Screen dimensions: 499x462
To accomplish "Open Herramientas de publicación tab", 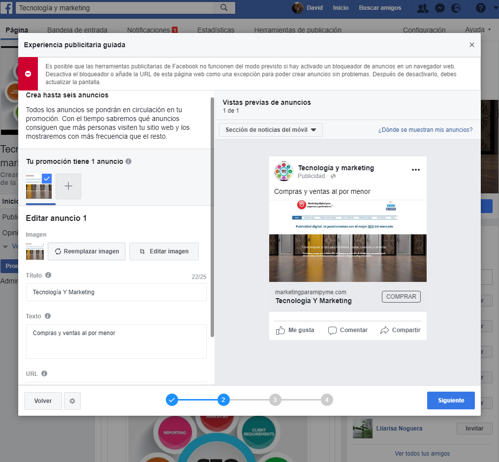I will pyautogui.click(x=298, y=30).
